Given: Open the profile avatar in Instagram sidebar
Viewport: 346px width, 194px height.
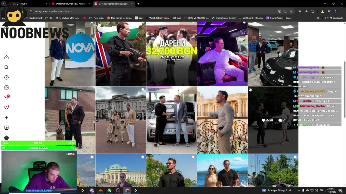Looking at the screenshot, I should click(x=6, y=138).
